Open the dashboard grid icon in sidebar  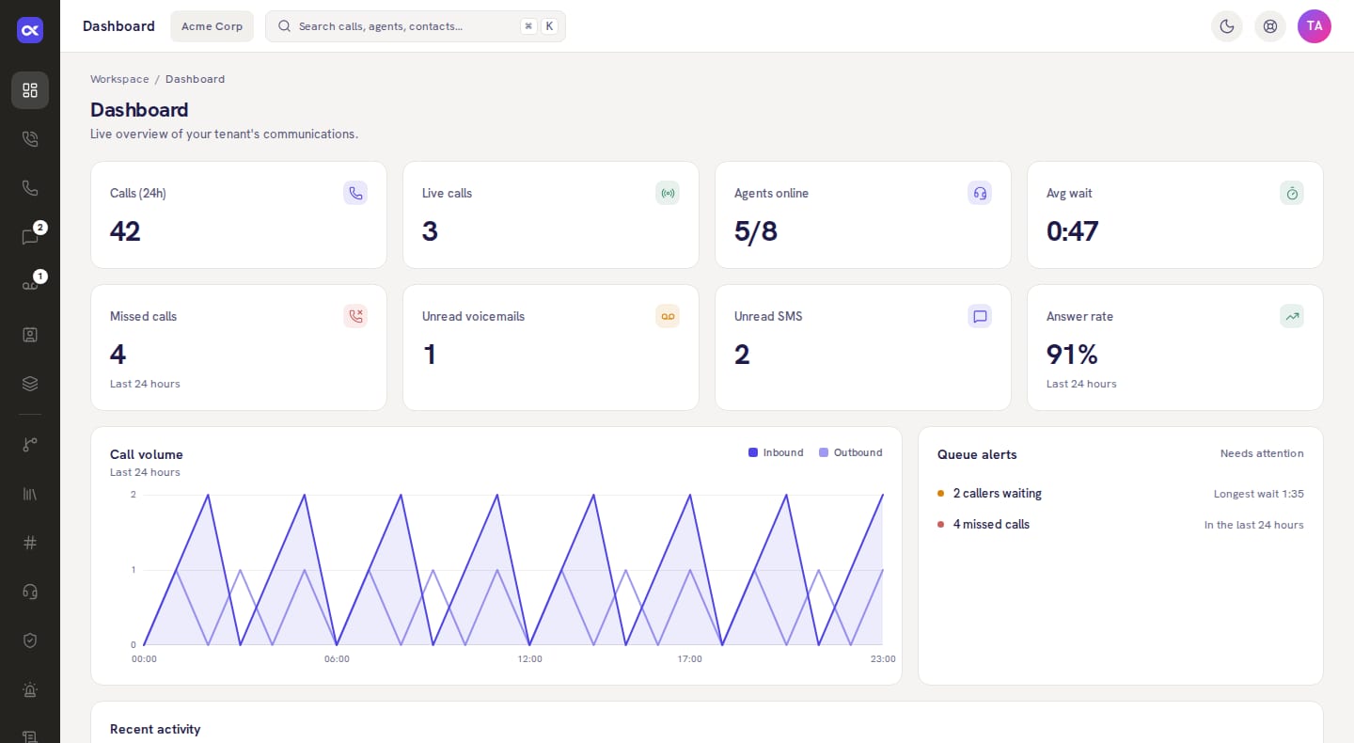coord(30,90)
